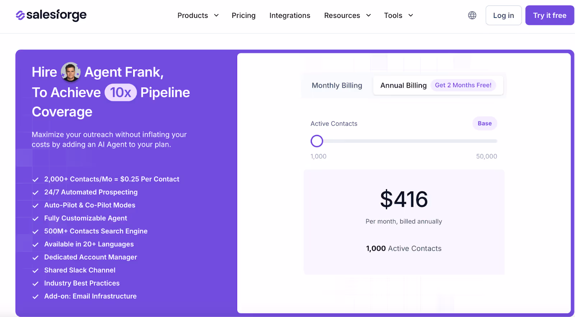The image size is (575, 317).
Task: Open the Integrations menu item
Action: 290,15
